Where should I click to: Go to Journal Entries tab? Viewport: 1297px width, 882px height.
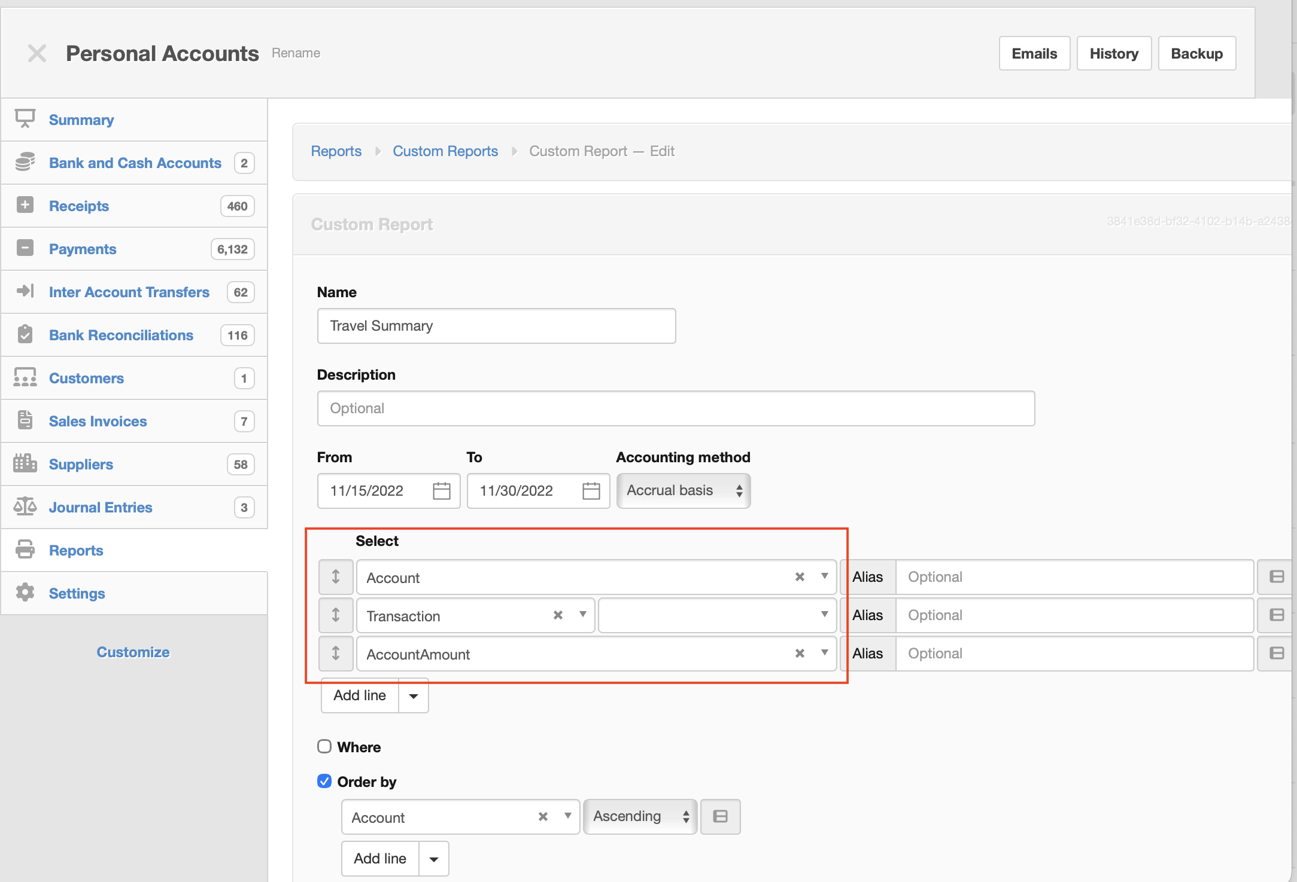[x=101, y=508]
